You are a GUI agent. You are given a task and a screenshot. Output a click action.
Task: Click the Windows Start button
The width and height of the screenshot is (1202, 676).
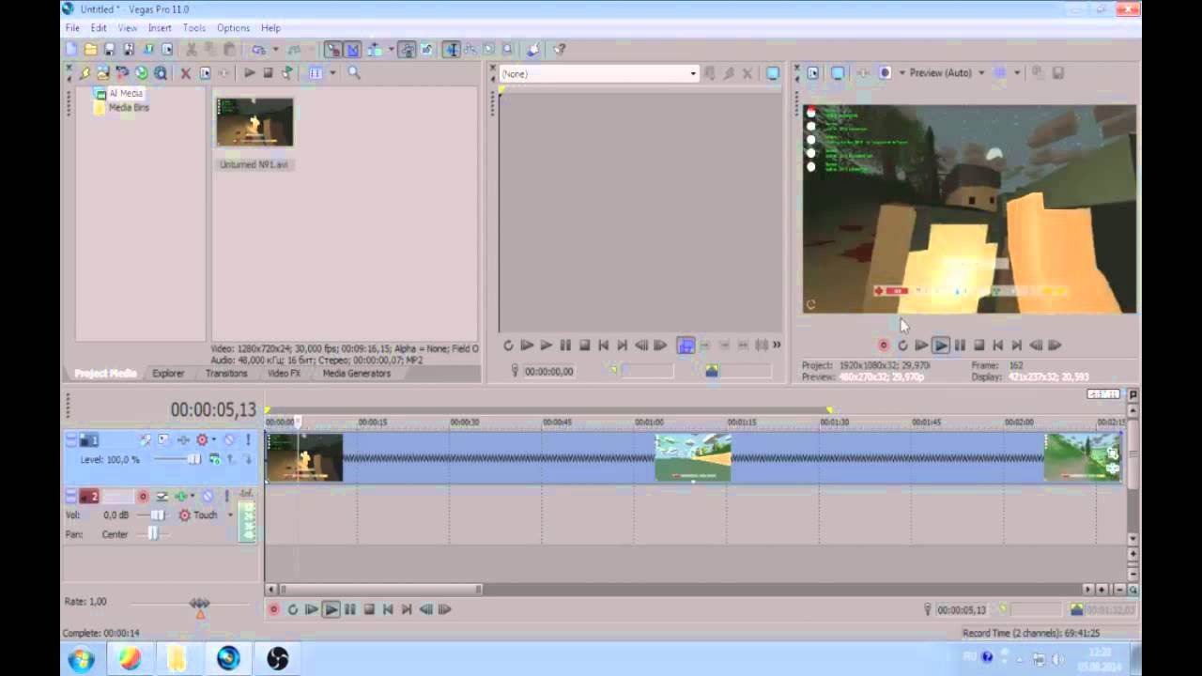tap(82, 659)
